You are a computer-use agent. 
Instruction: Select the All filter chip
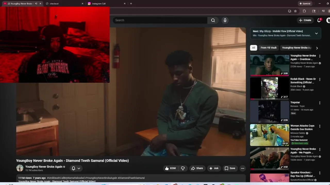253,48
